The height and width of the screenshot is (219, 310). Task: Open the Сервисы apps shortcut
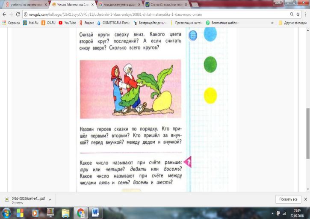point(11,23)
